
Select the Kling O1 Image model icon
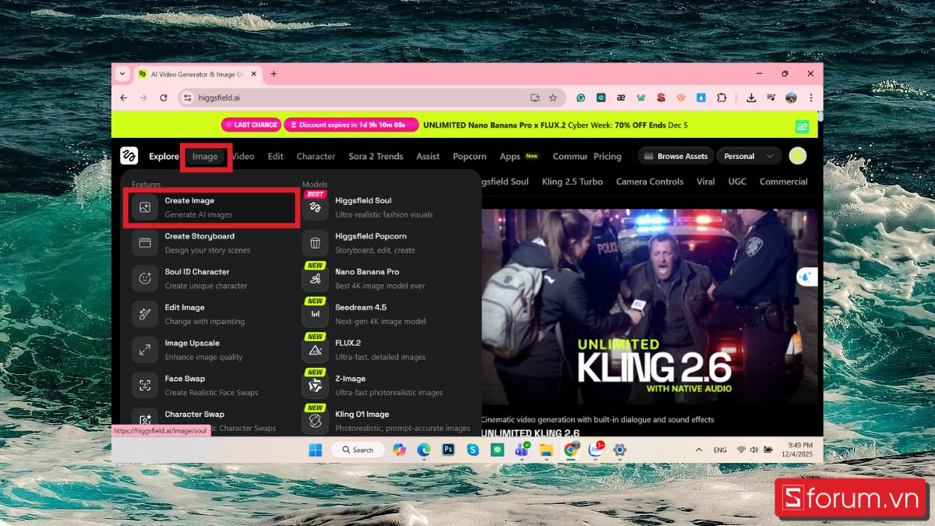tap(315, 421)
